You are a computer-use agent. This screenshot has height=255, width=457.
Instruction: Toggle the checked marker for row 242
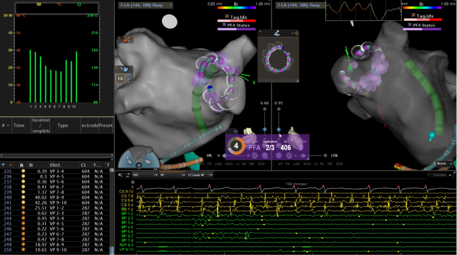[x=23, y=208]
